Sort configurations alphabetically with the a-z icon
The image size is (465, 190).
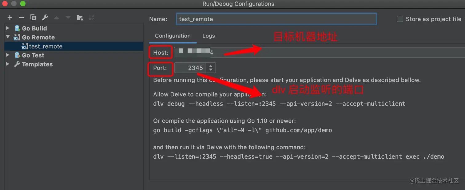(91, 18)
